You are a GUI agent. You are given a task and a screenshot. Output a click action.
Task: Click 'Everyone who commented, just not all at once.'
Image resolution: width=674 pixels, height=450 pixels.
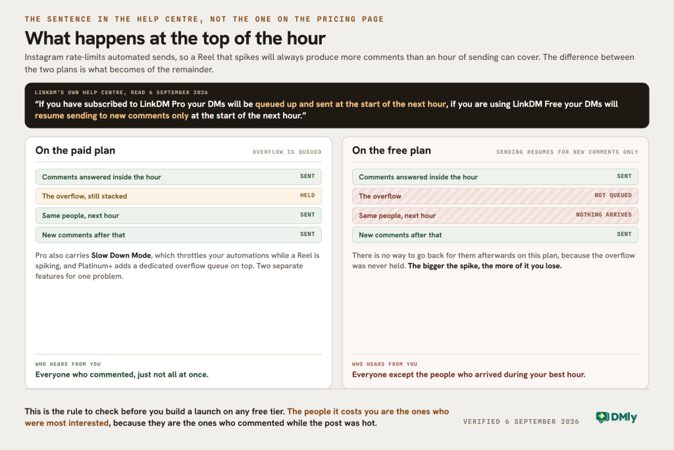(x=122, y=375)
